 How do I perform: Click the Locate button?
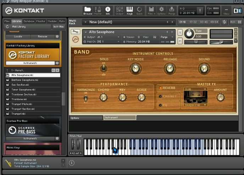coord(18,37)
